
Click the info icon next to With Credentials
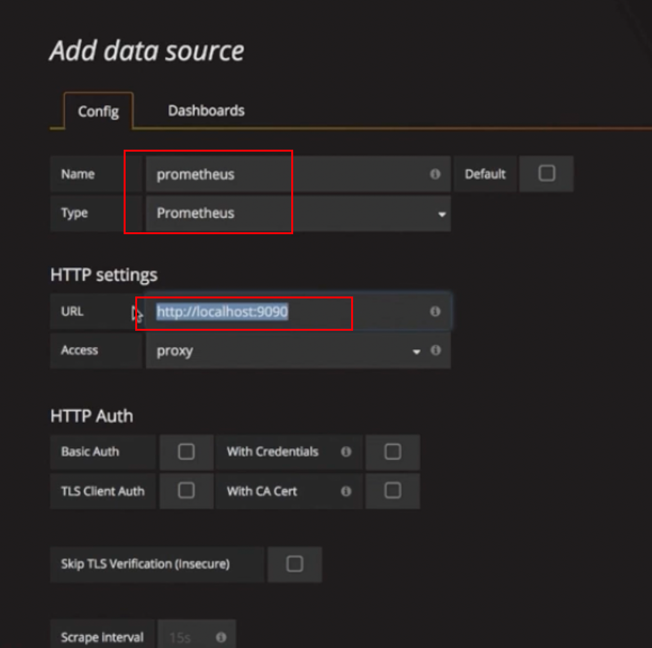point(346,452)
